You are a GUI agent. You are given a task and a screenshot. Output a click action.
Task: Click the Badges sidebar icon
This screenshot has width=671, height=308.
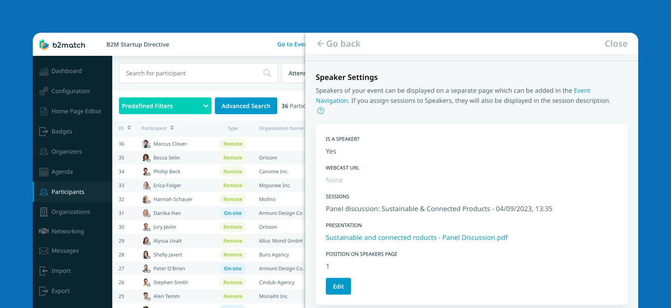coord(43,131)
